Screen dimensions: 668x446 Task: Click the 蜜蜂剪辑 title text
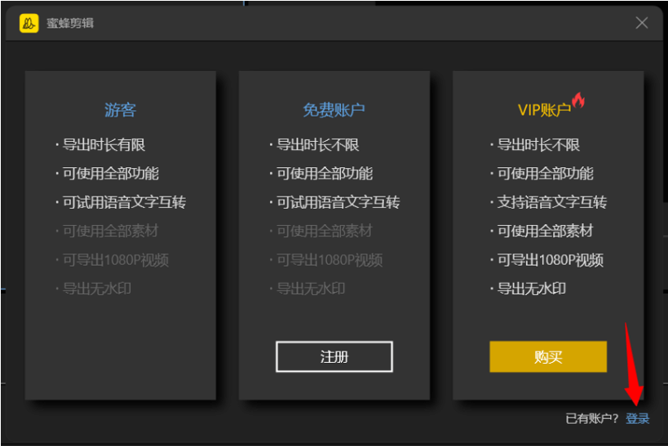point(70,23)
